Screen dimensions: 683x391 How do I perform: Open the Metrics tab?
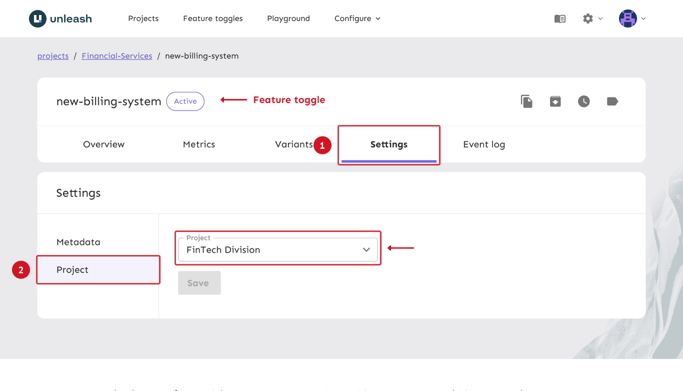click(198, 144)
